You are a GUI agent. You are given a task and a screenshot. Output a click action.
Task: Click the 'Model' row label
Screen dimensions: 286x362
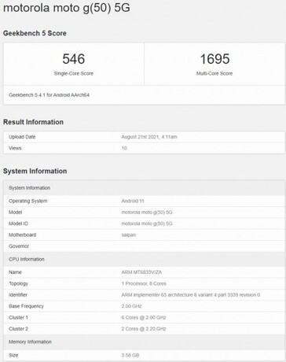pyautogui.click(x=15, y=212)
